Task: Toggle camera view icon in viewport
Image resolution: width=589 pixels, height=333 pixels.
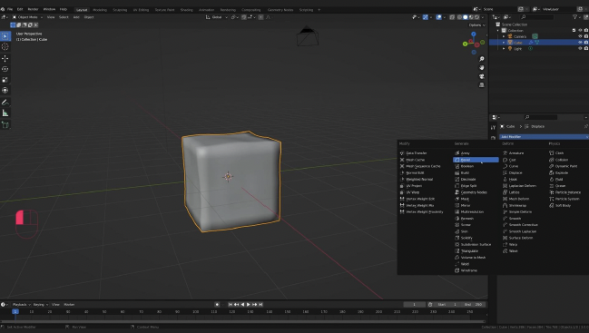Action: coord(482,76)
